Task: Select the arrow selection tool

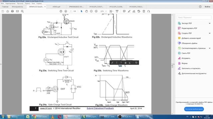Action: [82, 11]
